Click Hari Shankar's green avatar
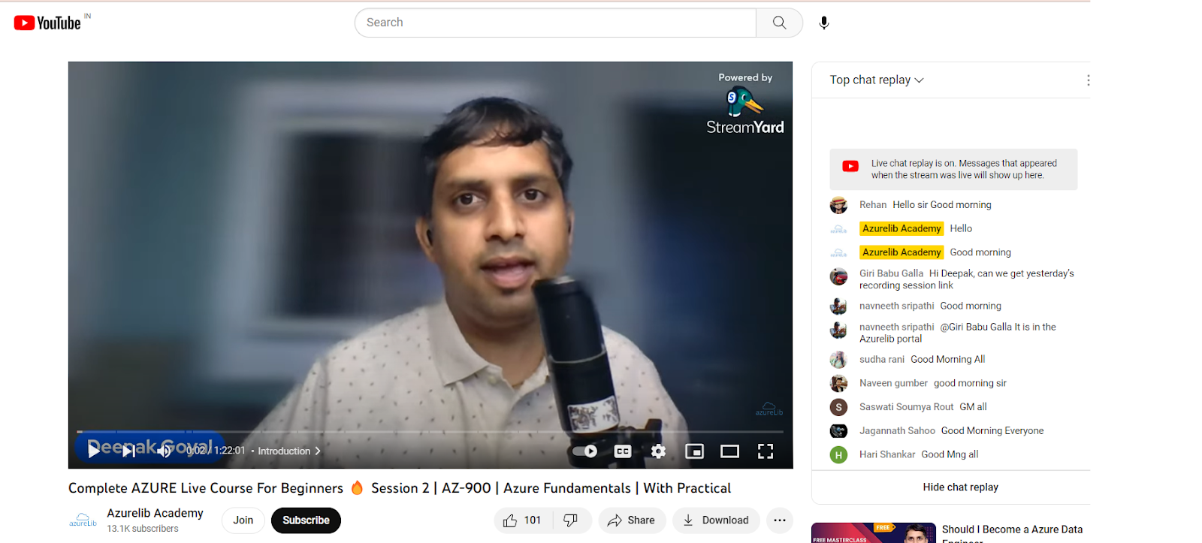The width and height of the screenshot is (1202, 543). (838, 454)
